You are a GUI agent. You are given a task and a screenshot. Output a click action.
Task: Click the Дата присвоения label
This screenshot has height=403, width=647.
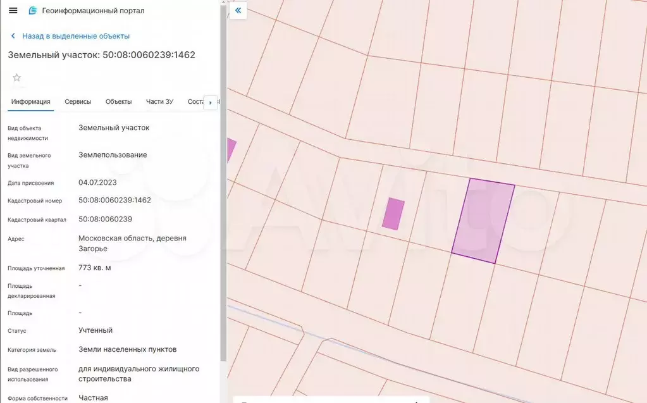[30, 183]
